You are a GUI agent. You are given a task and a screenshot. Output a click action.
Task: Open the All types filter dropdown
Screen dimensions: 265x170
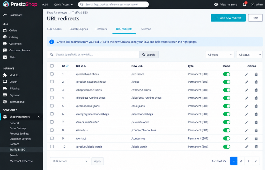point(219,55)
